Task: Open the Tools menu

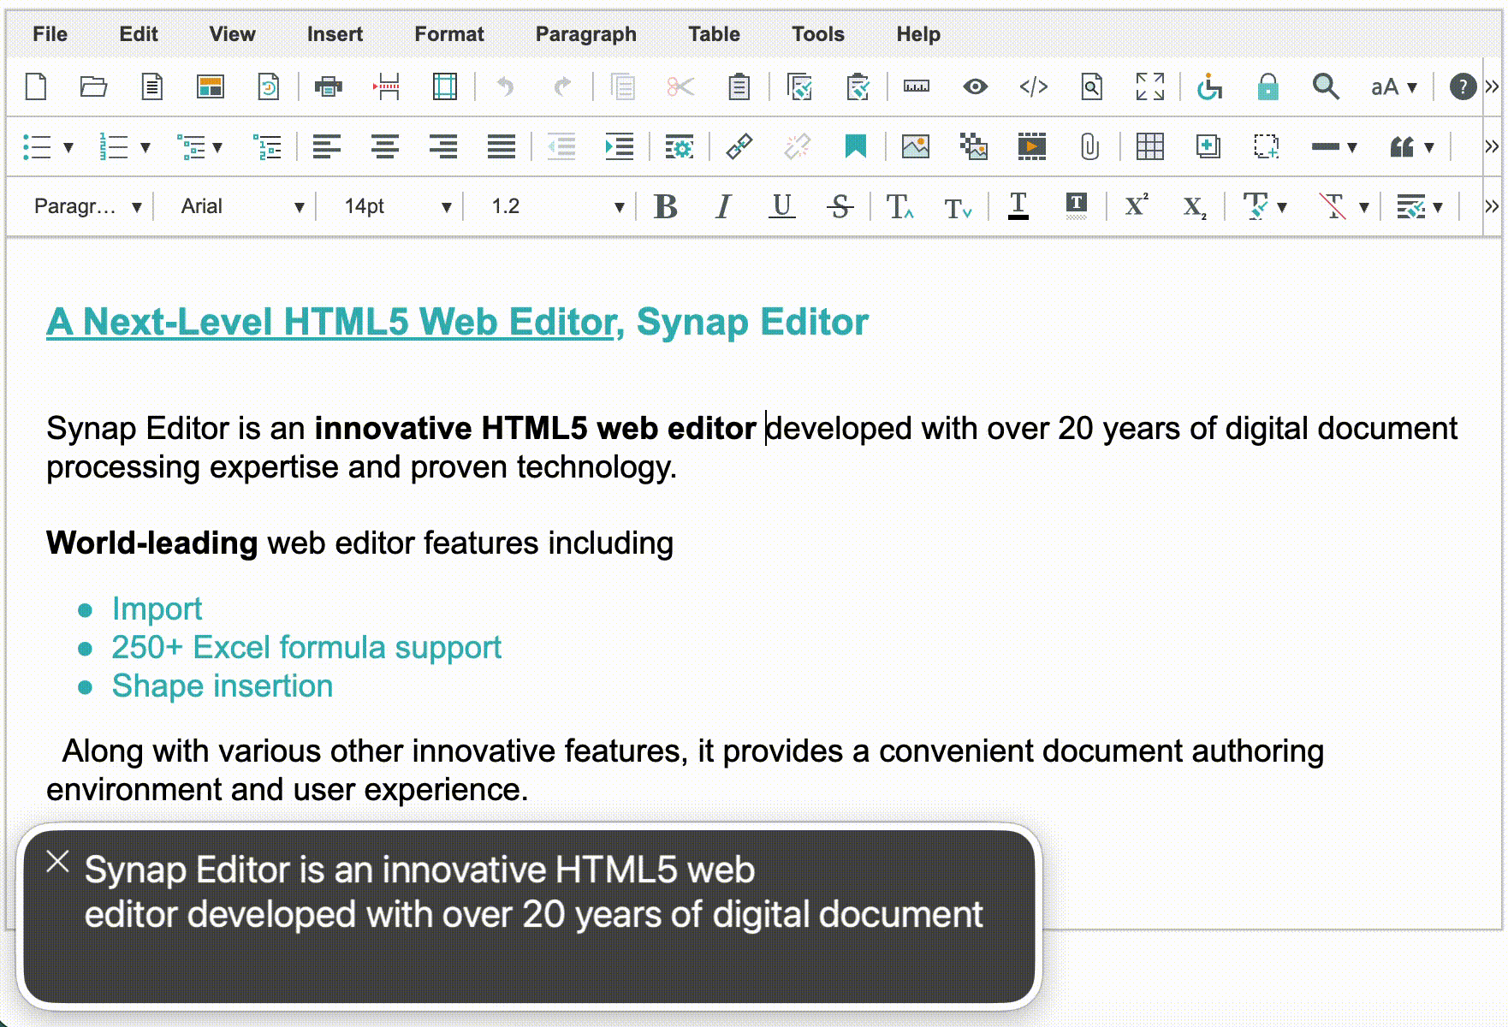Action: point(817,34)
